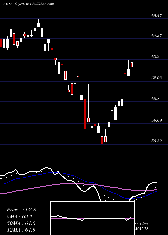Click the lowest red candle at 58.52
The height and width of the screenshot is (235, 168).
[102, 140]
